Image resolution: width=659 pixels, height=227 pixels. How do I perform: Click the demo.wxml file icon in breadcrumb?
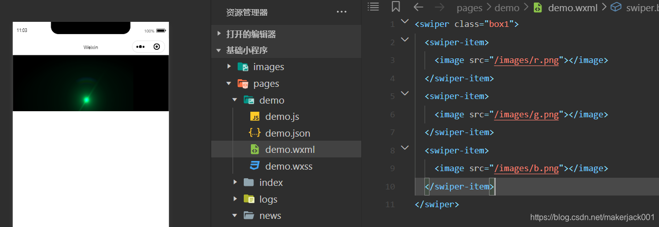537,7
